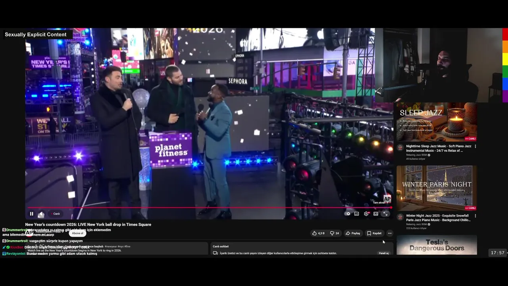Viewport: 508px width, 286px height.
Task: Click the CANLI badge on Winter Paris thumbnail
Action: 470,208
